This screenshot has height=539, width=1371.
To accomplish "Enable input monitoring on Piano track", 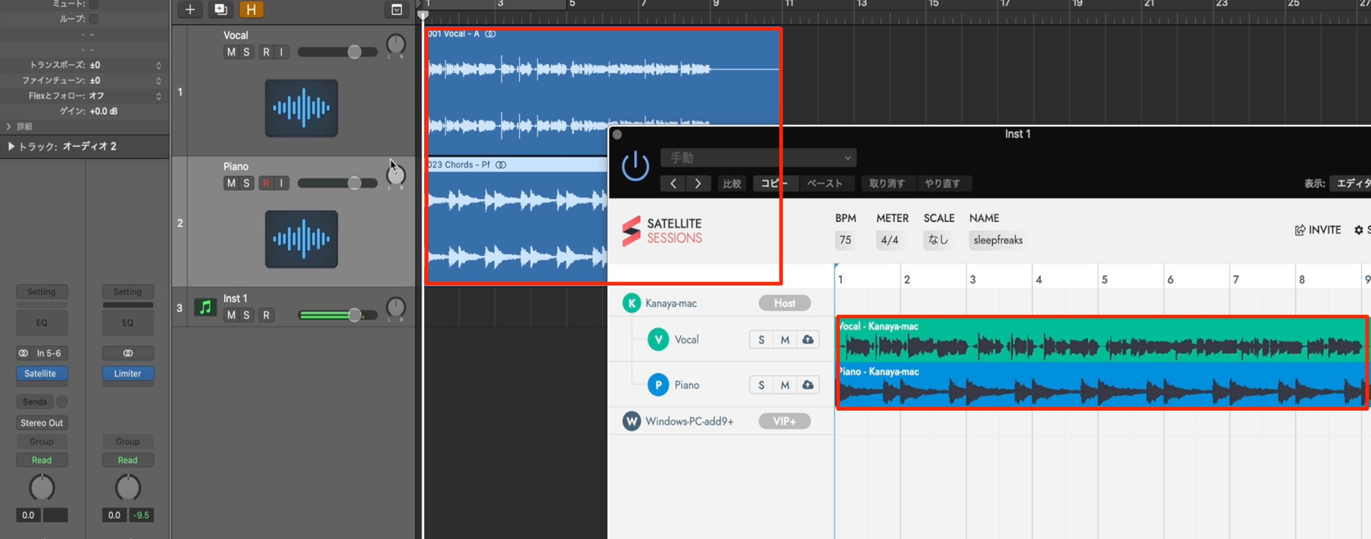I will tap(281, 183).
